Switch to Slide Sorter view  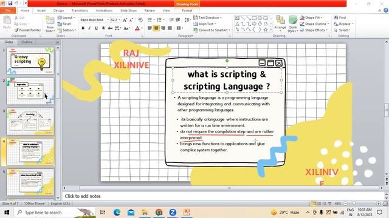[x=319, y=203]
